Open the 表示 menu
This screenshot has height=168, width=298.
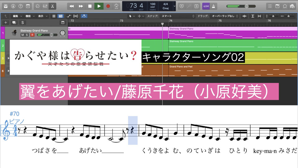pyautogui.click(x=43, y=16)
